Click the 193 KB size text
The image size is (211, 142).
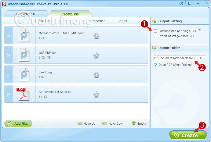[44, 38]
